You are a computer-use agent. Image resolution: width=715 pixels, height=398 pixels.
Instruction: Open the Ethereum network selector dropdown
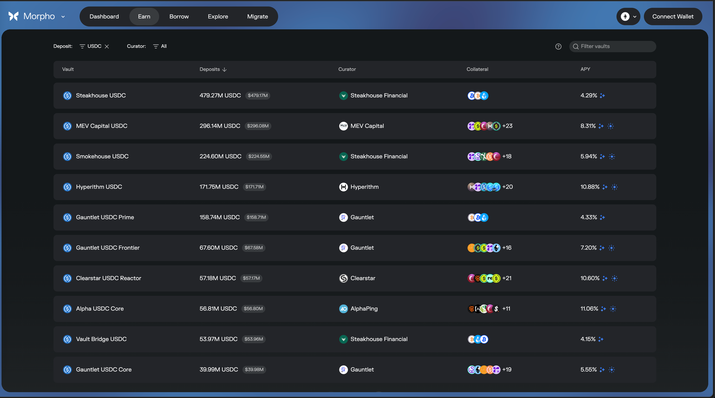(628, 16)
